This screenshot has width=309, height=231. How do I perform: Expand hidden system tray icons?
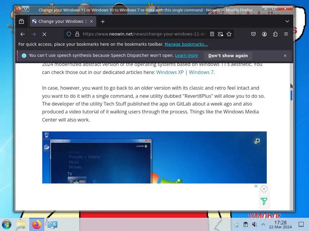(x=263, y=224)
